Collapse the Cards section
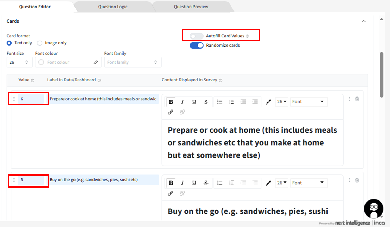 pyautogui.click(x=364, y=21)
